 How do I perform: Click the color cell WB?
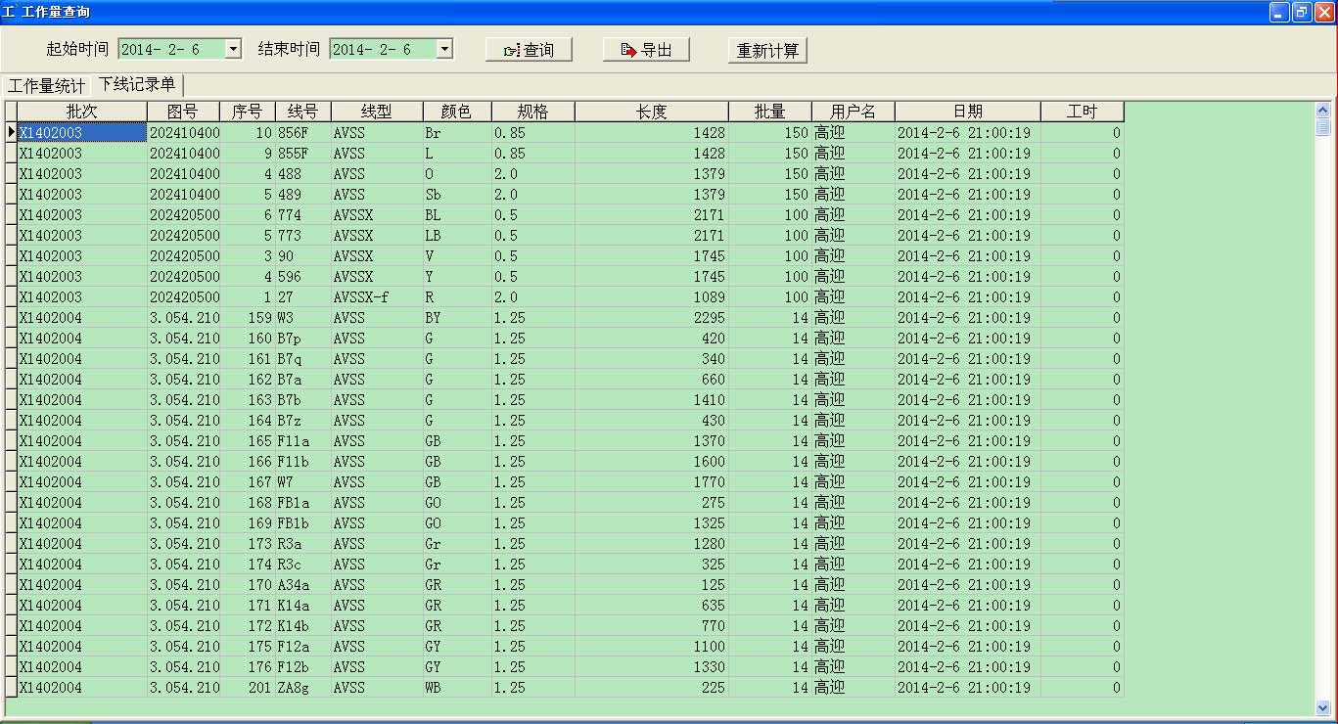point(457,687)
